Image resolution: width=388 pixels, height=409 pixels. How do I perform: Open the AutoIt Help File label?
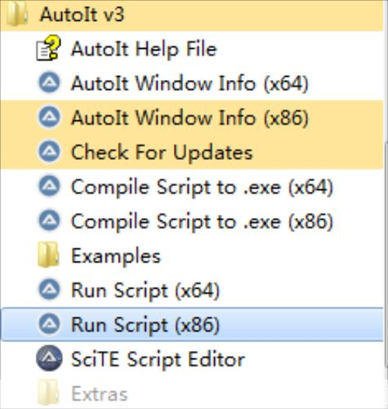144,49
